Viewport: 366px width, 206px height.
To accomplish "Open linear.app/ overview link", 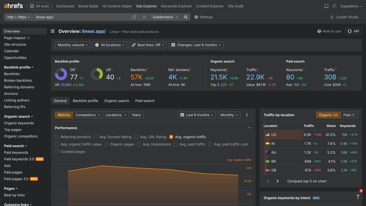I will pos(94,31).
